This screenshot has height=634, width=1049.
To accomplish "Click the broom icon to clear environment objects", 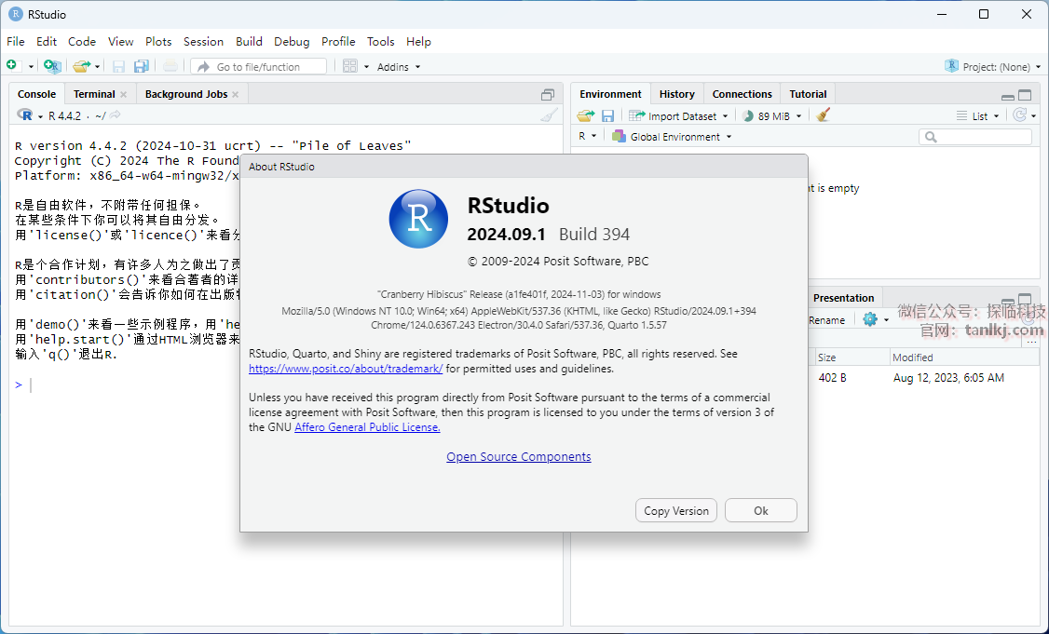I will coord(823,115).
